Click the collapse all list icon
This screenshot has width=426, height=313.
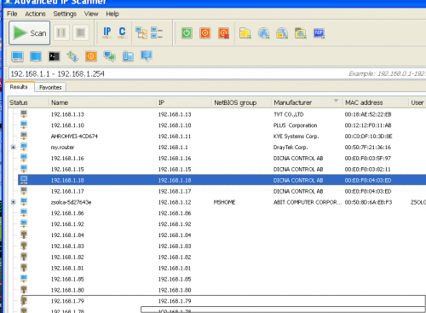click(157, 32)
